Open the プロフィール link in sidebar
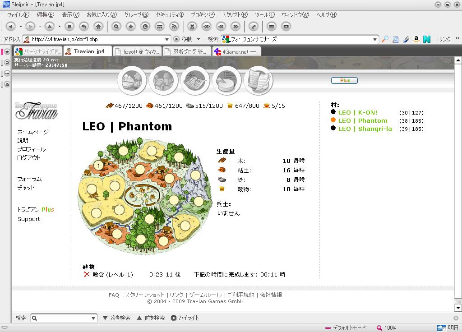The width and height of the screenshot is (462, 332). 31,149
